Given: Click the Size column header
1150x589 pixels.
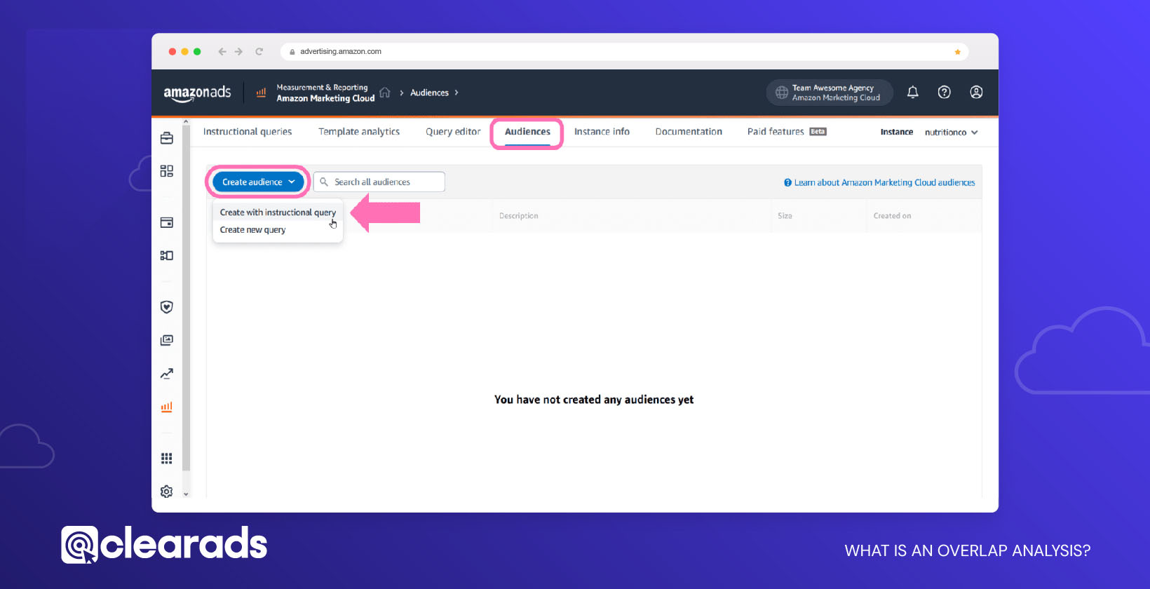Looking at the screenshot, I should pos(785,216).
